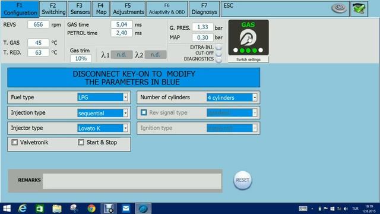Open the Ignition type dropdown
Image resolution: width=380 pixels, height=214 pixels.
pyautogui.click(x=255, y=128)
